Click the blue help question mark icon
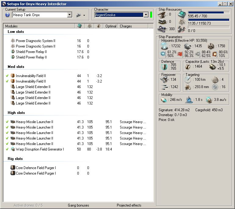The image size is (235, 209). (7, 15)
